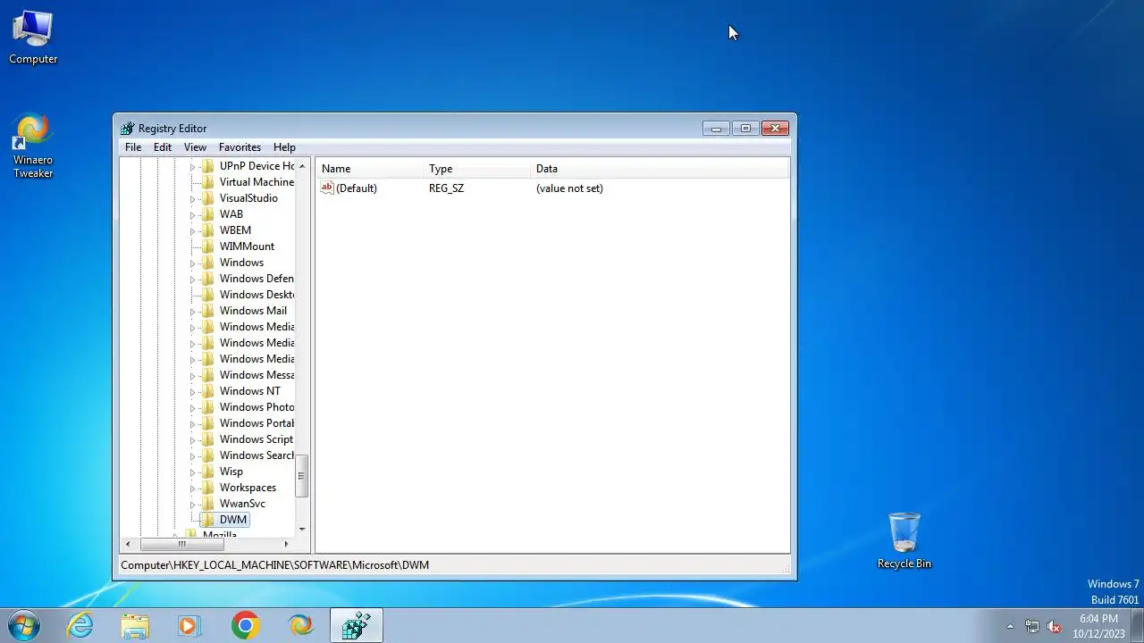Select the Computer desktop icon
Screen dimensions: 1144x643
(x=33, y=38)
